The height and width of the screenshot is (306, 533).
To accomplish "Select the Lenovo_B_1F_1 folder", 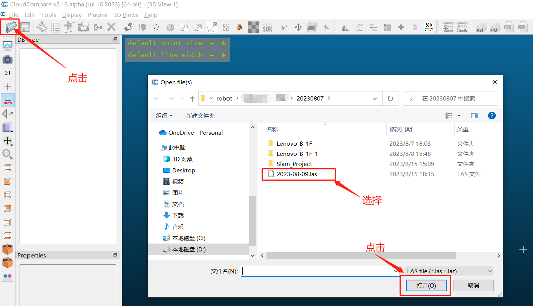I will (x=297, y=154).
